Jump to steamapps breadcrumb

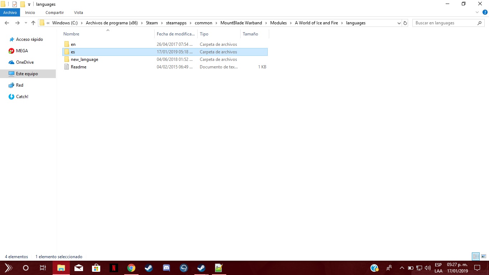(176, 23)
